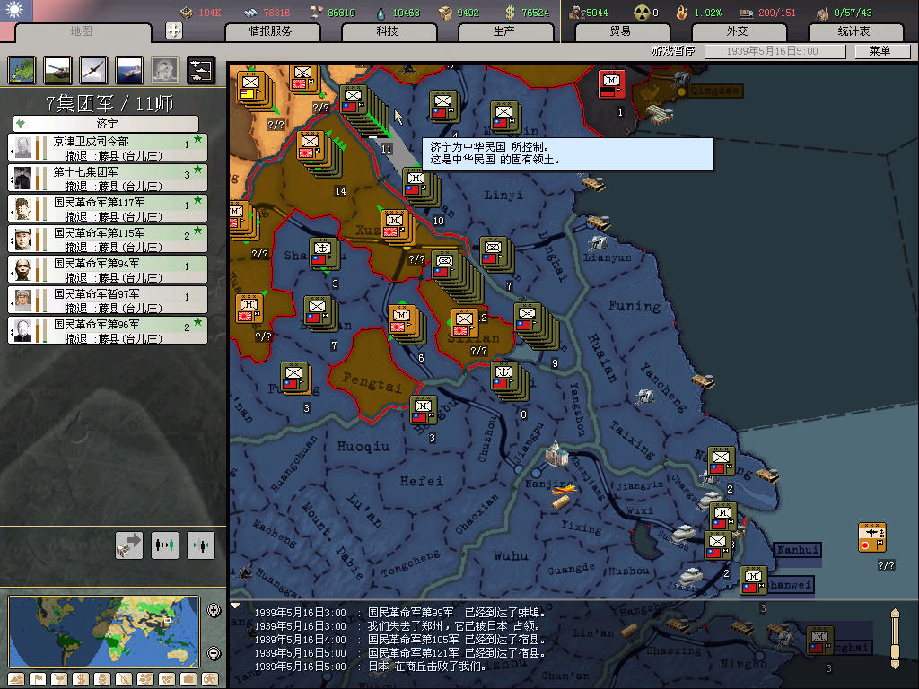Select army 京津卫戍司令部
Screen dimensions: 919x689
click(x=108, y=148)
